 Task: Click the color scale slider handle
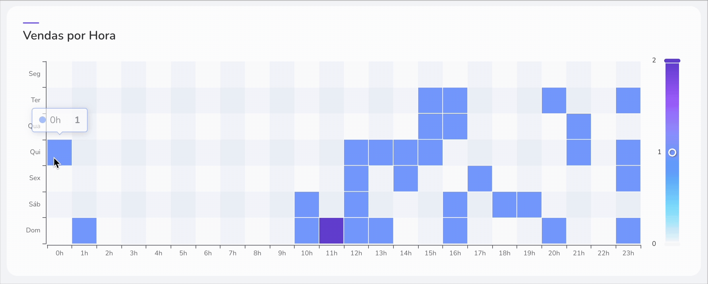tap(672, 152)
